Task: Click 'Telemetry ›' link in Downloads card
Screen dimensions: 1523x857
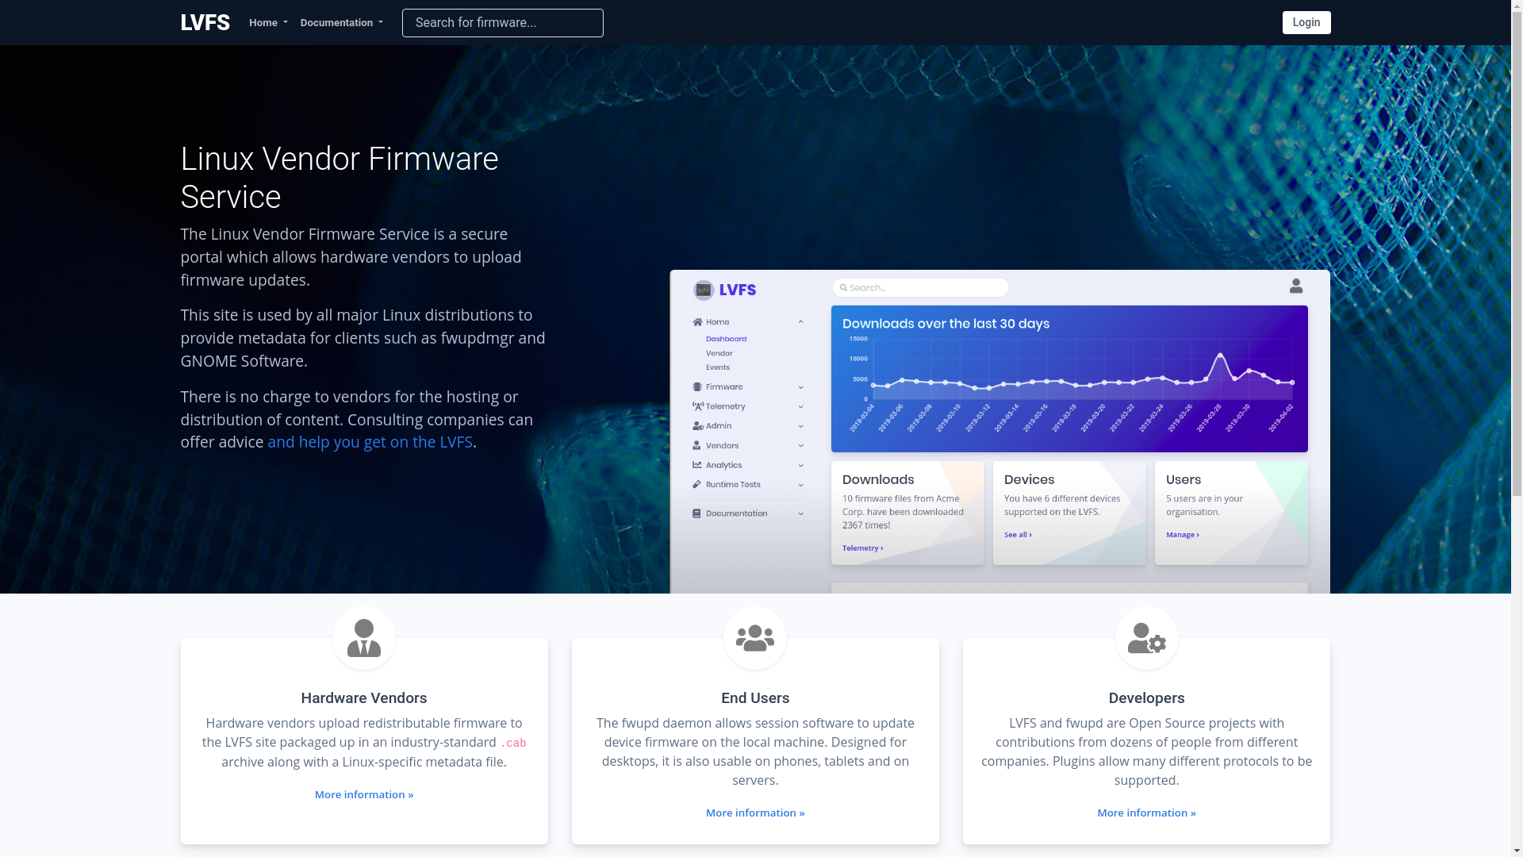Action: [862, 548]
